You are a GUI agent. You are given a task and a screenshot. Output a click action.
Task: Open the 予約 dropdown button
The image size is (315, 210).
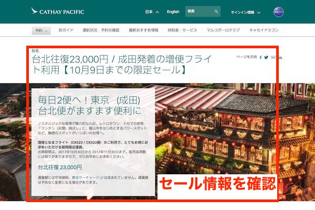[41, 31]
